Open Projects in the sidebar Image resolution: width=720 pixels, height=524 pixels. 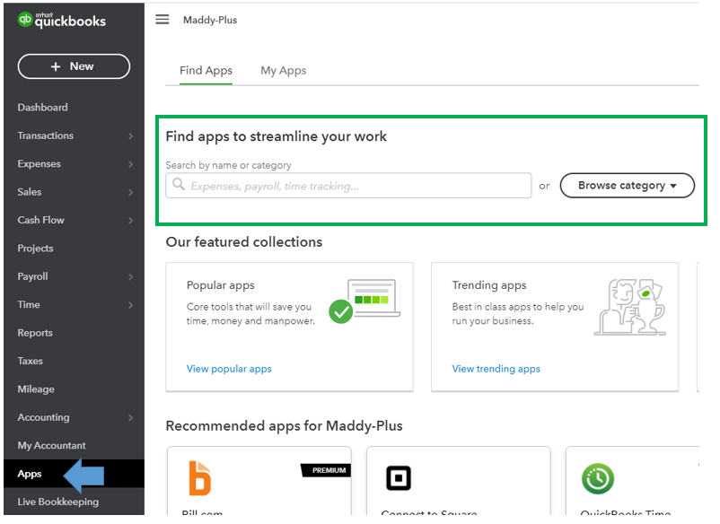coord(35,249)
